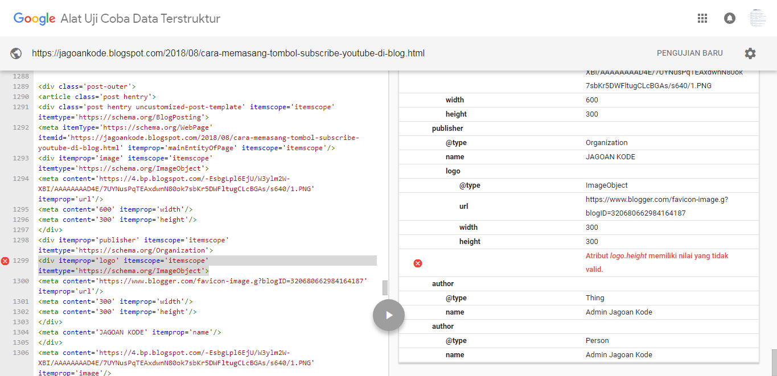Click the PENGUJIAN BARU button
The height and width of the screenshot is (376, 777).
coord(690,53)
